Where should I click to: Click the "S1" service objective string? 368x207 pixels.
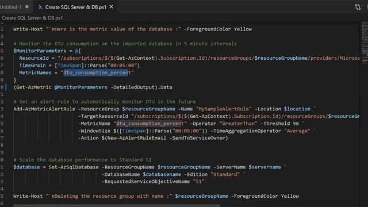198,182
